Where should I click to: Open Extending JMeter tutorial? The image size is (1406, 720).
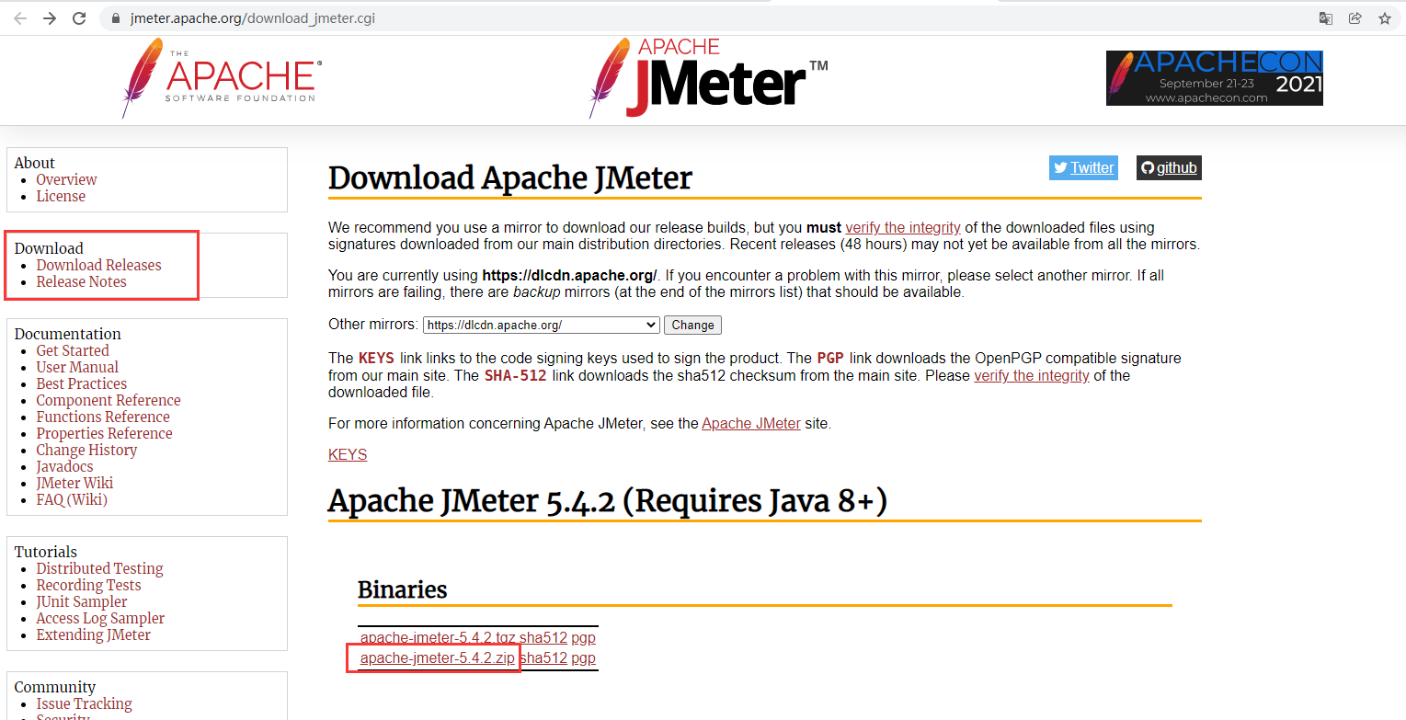(93, 634)
